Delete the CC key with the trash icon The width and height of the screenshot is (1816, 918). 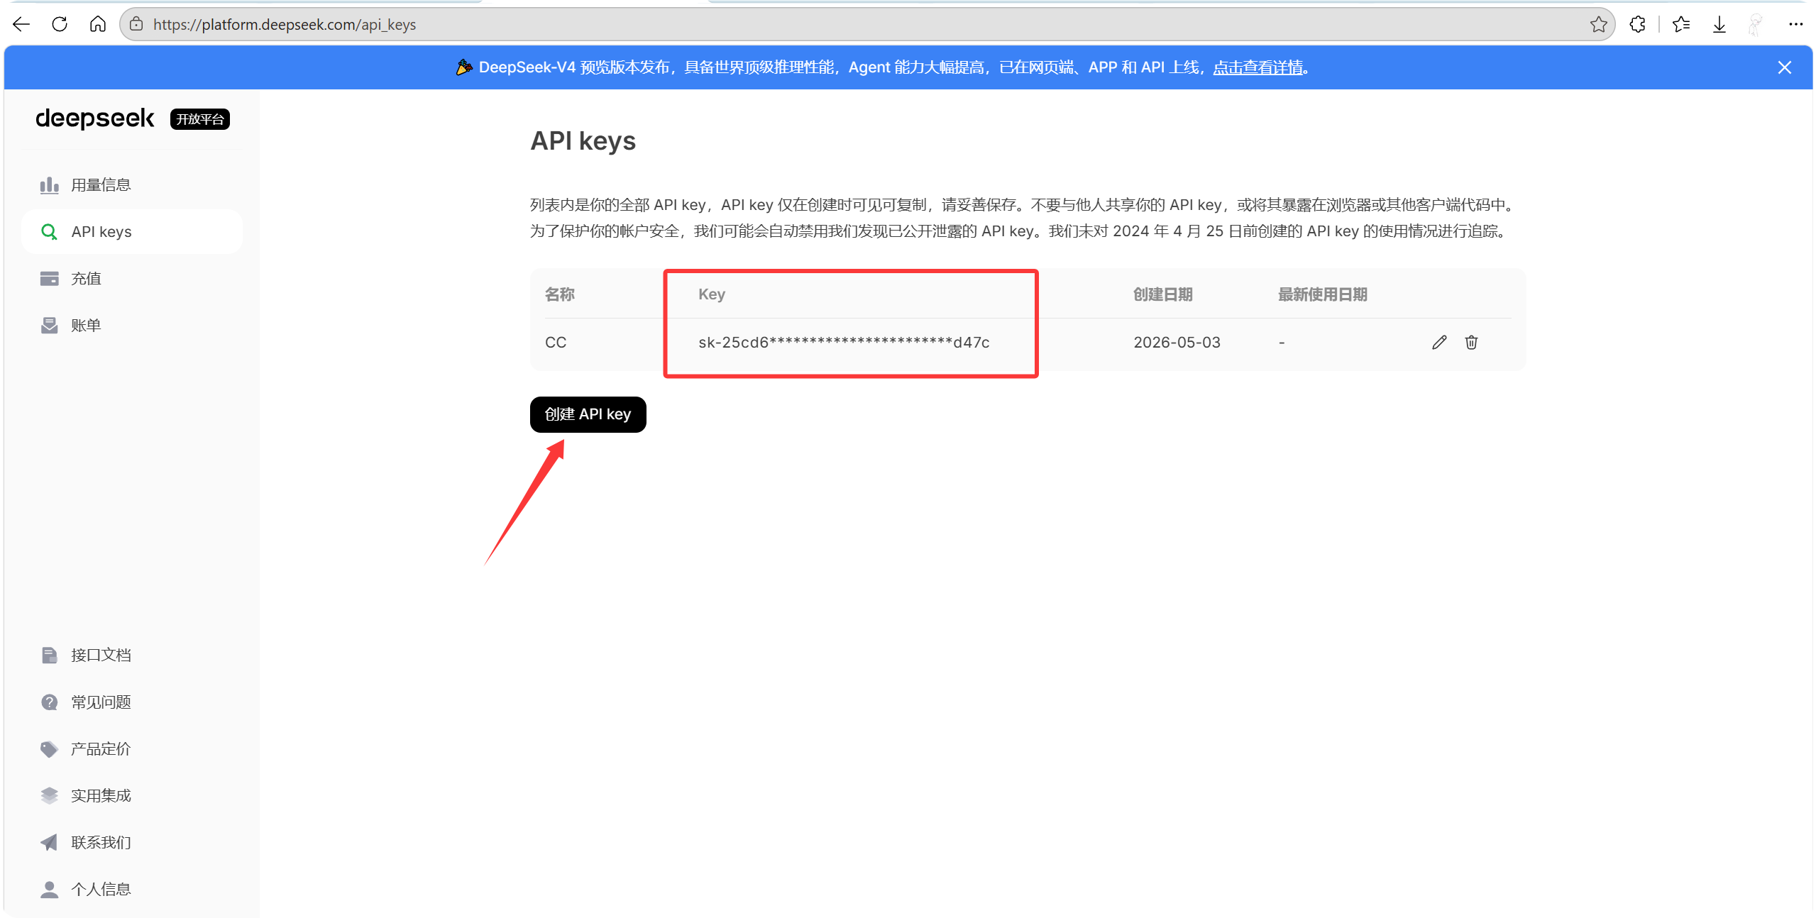[1471, 343]
